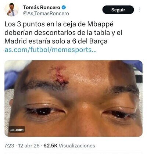Open Tomás Roncero's profile avatar picture
The height and width of the screenshot is (154, 147).
coord(12,10)
